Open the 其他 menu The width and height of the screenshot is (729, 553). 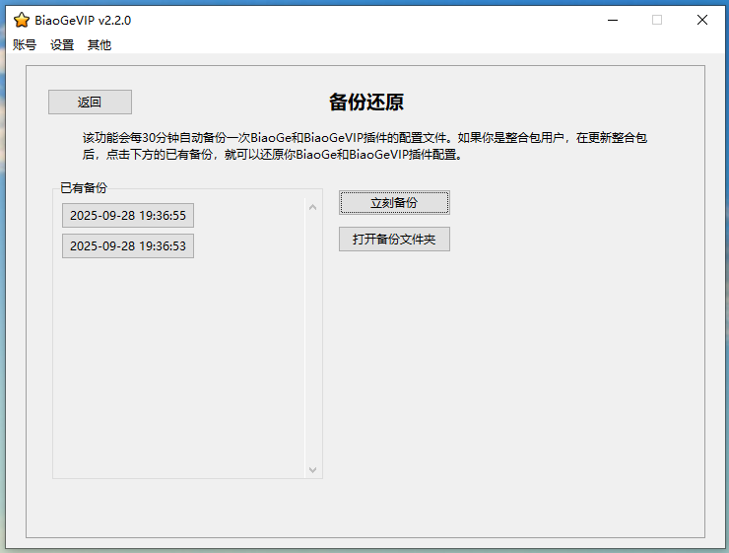99,44
